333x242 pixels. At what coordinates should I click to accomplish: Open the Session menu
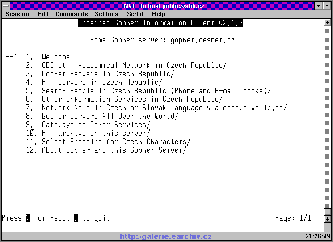tap(17, 14)
